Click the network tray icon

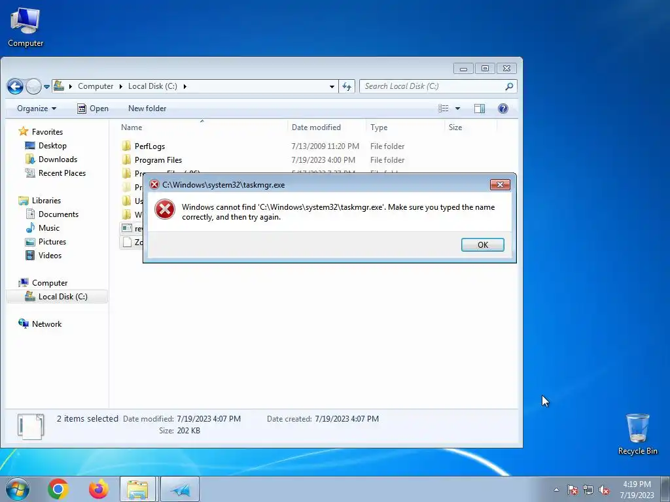(x=588, y=490)
